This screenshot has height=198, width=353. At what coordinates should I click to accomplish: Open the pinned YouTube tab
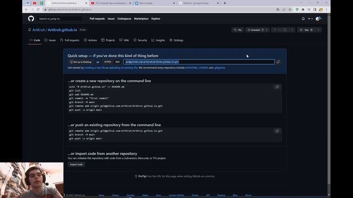[34, 3]
